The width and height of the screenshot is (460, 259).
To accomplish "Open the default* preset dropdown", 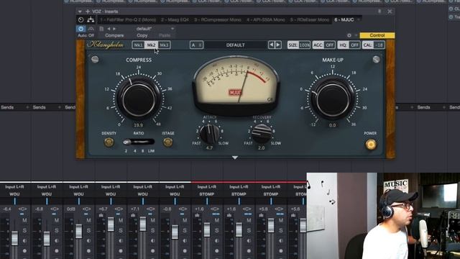I will [155, 29].
